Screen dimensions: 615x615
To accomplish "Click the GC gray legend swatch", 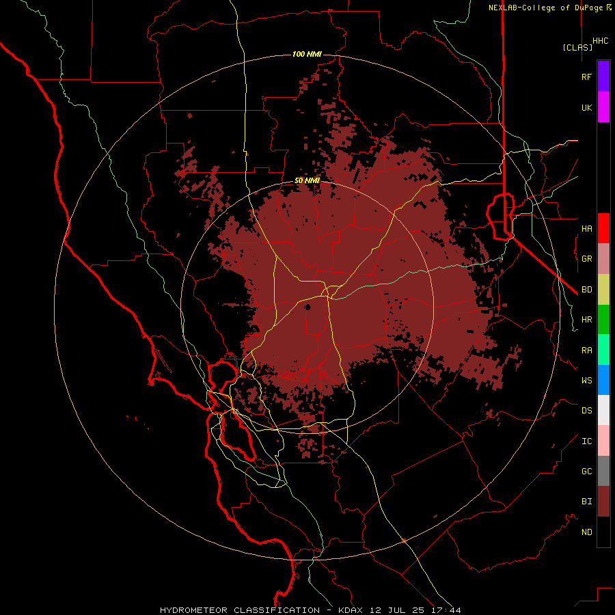I will click(x=603, y=471).
